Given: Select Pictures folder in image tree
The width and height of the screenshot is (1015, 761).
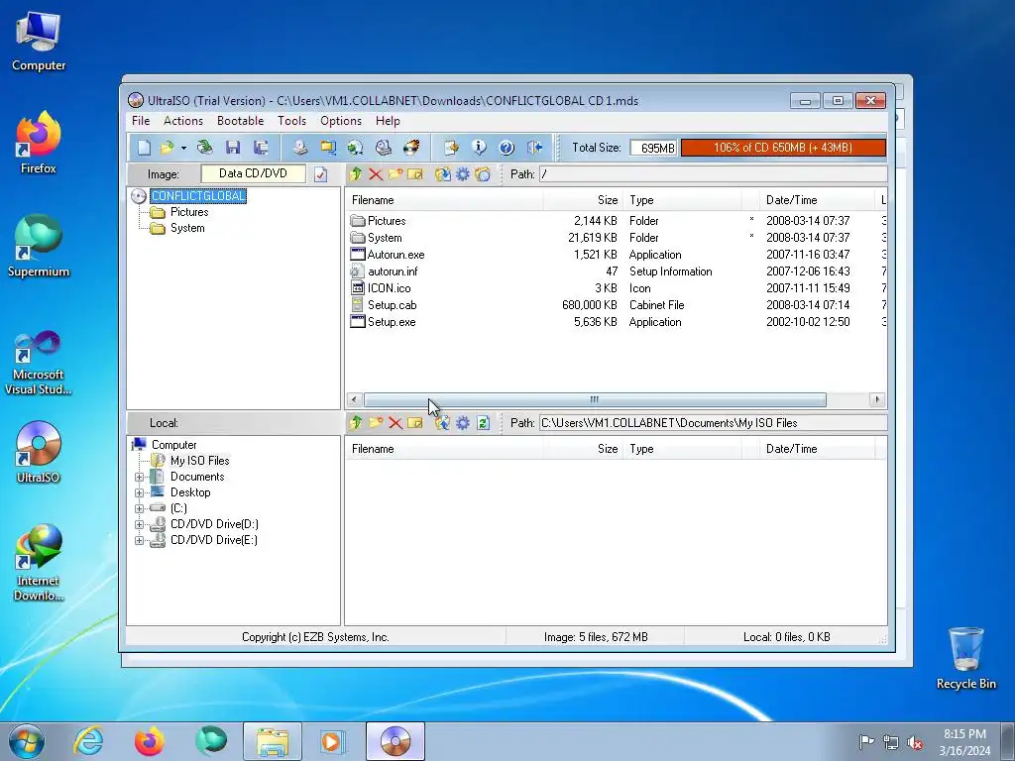Looking at the screenshot, I should tap(189, 212).
